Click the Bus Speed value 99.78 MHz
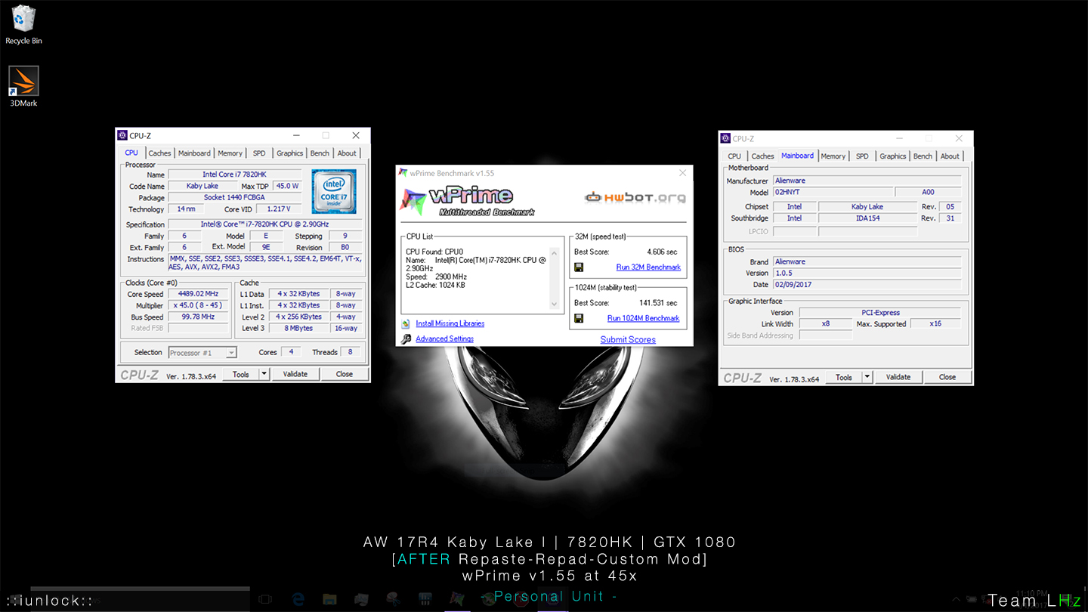Image resolution: width=1088 pixels, height=612 pixels. click(198, 317)
